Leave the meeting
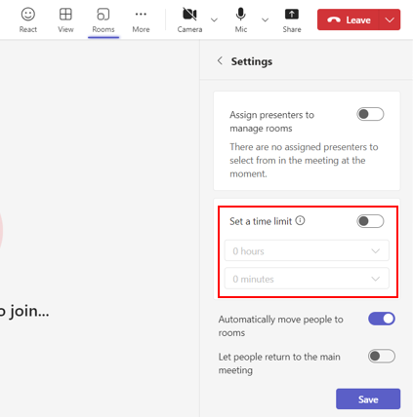Viewport: 413px width, 417px height. [349, 19]
